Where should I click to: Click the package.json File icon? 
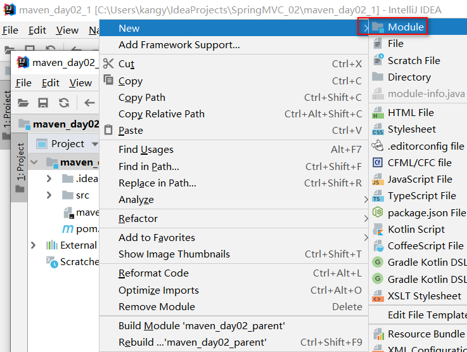[x=378, y=212]
